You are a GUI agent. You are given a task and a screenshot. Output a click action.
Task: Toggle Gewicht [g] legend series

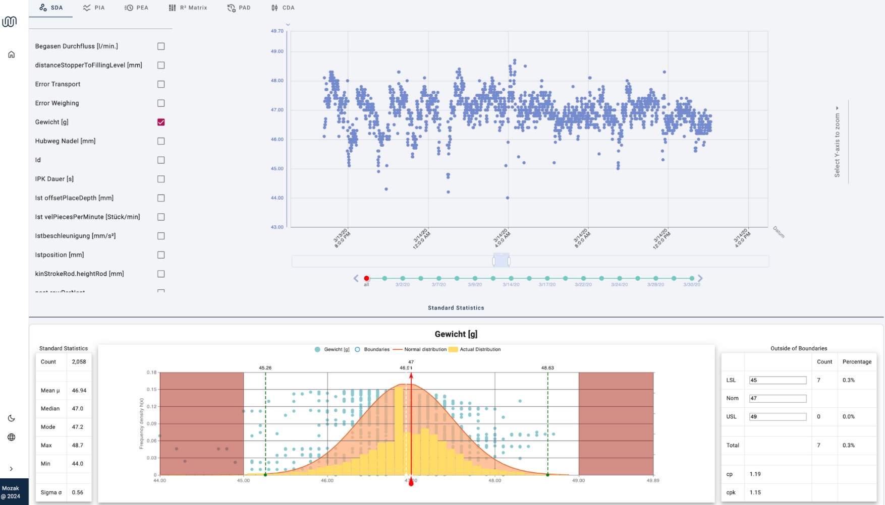click(x=332, y=349)
